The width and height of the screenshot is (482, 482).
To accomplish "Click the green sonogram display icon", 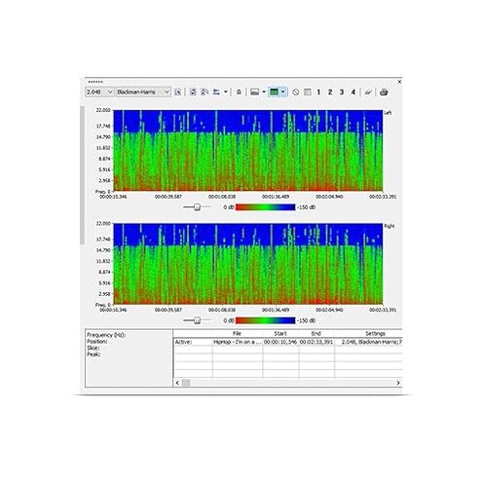I will (x=275, y=93).
